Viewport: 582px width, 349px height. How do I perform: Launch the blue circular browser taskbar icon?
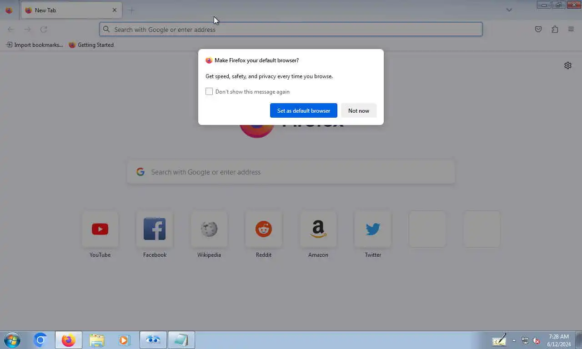pos(40,340)
